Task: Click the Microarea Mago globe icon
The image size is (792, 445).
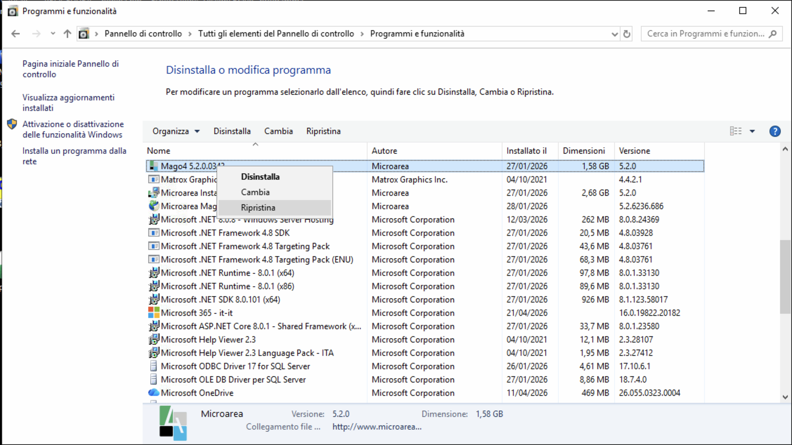Action: 154,206
